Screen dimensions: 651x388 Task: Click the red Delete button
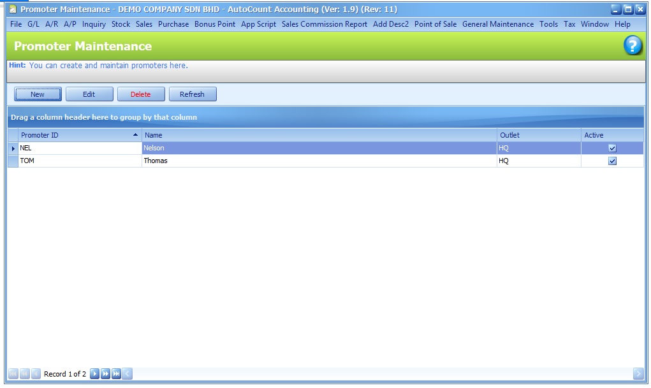[x=141, y=94]
